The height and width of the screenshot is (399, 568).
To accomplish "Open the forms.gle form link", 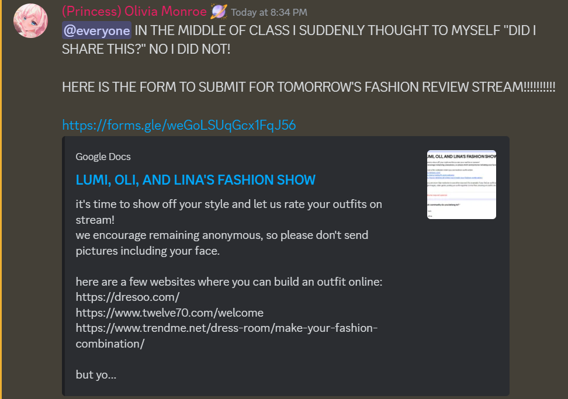I will (x=179, y=125).
